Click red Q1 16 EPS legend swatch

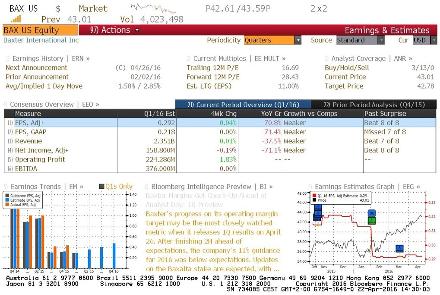click(x=314, y=196)
